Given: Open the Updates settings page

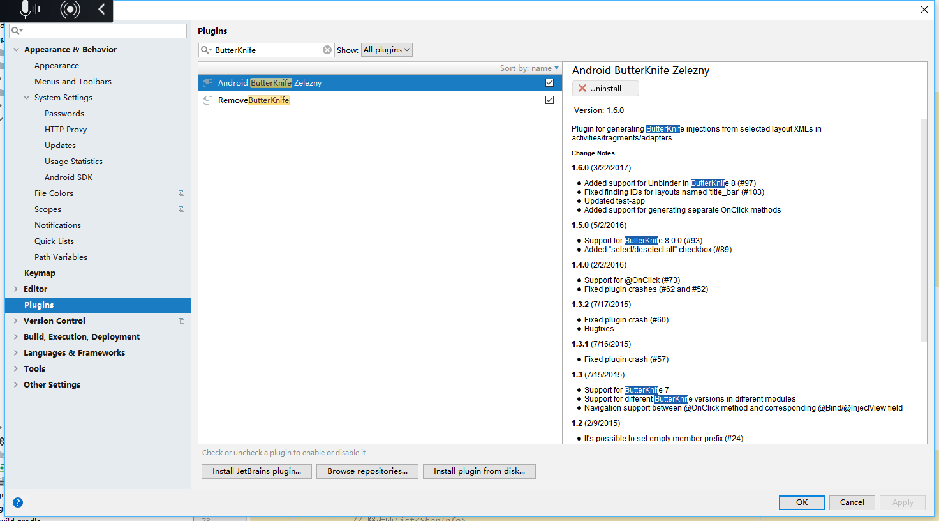Looking at the screenshot, I should [60, 146].
